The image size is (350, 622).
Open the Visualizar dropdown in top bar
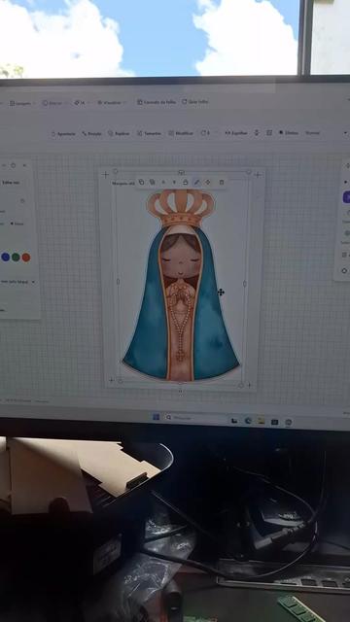pyautogui.click(x=112, y=103)
